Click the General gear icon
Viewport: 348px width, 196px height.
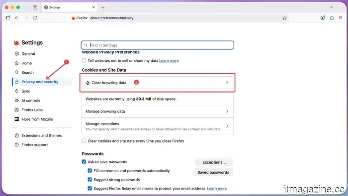[16, 53]
